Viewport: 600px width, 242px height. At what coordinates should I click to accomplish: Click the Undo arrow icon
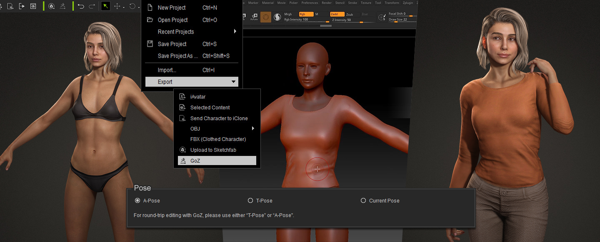81,6
